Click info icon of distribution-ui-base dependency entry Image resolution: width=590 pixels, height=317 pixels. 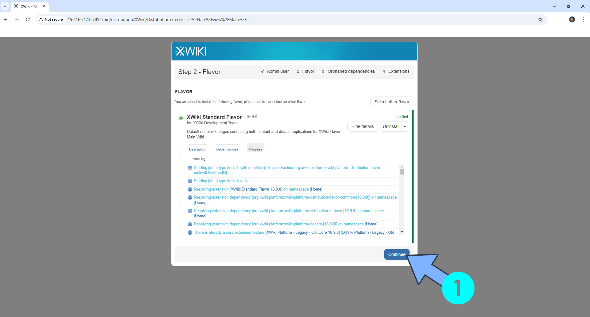click(190, 211)
